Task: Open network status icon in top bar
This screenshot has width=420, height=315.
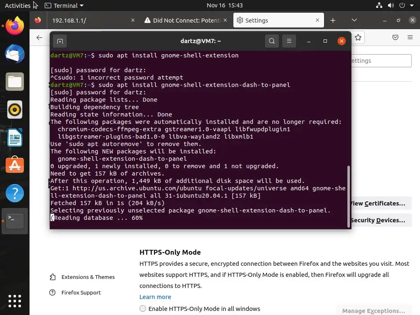Action: (379, 5)
